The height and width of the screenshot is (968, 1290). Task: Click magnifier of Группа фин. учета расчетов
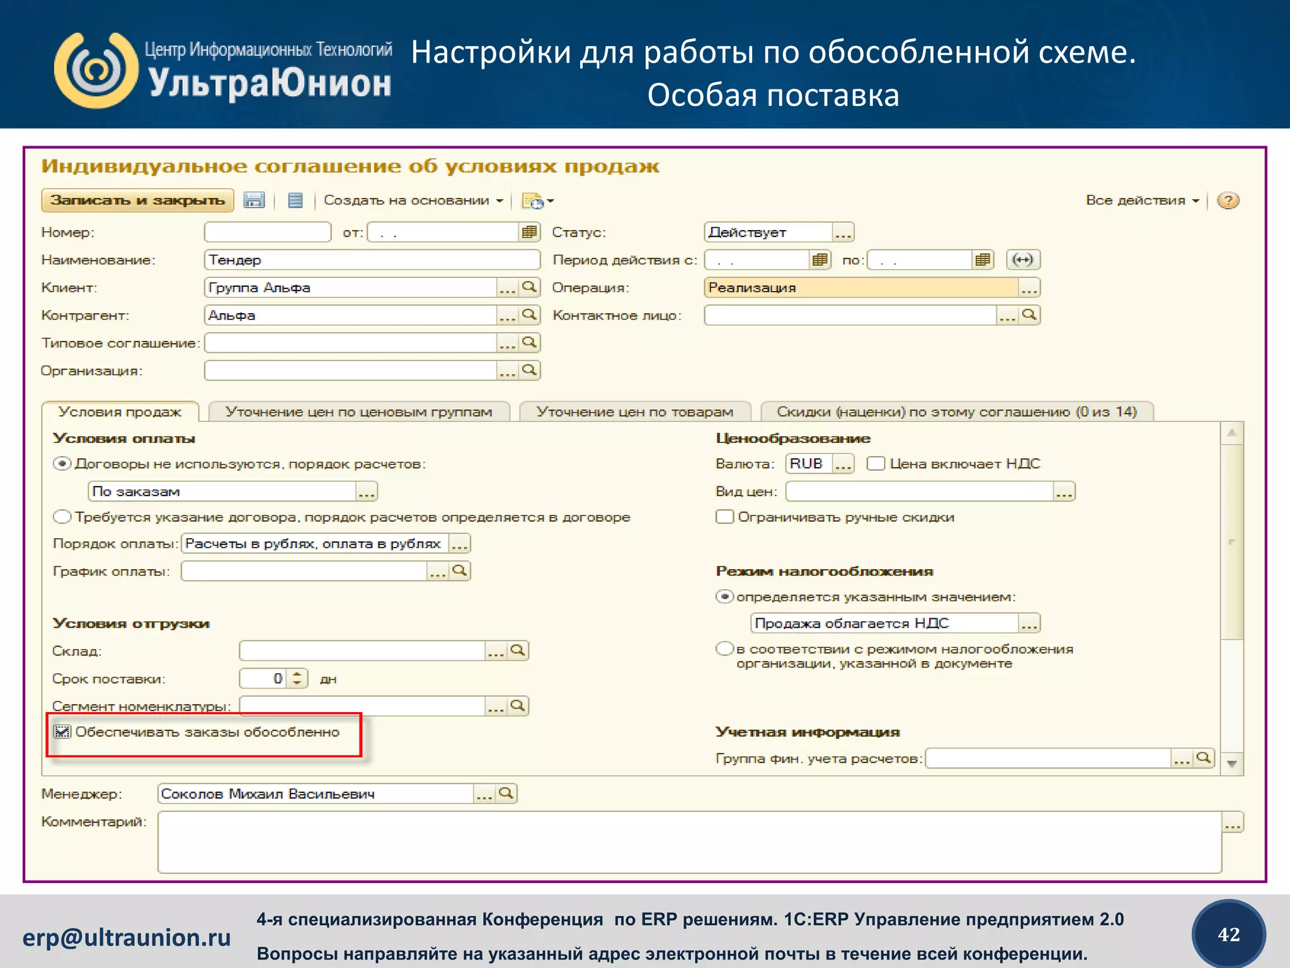[x=1204, y=758]
